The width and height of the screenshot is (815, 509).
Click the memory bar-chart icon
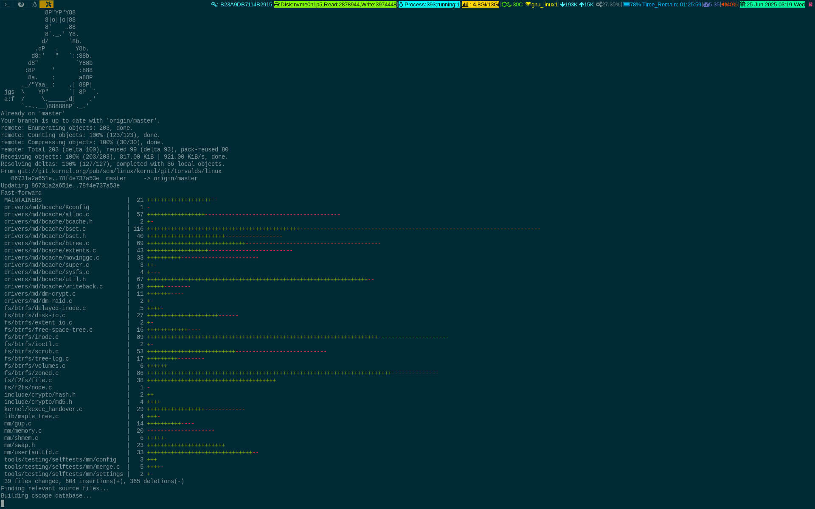click(465, 5)
